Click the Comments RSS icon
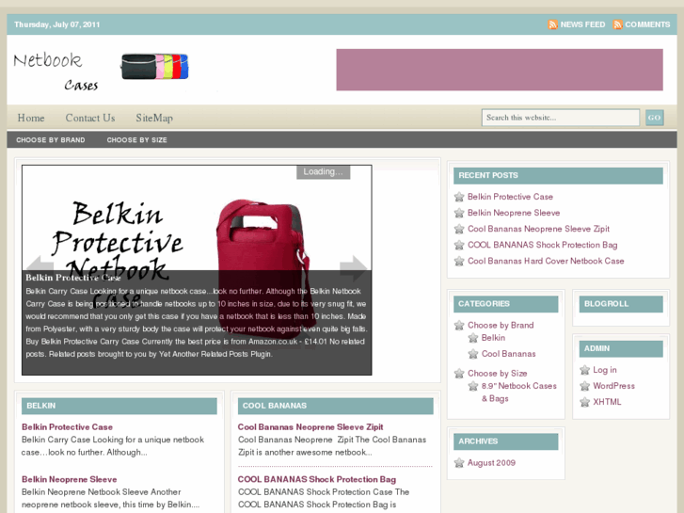 coord(617,24)
